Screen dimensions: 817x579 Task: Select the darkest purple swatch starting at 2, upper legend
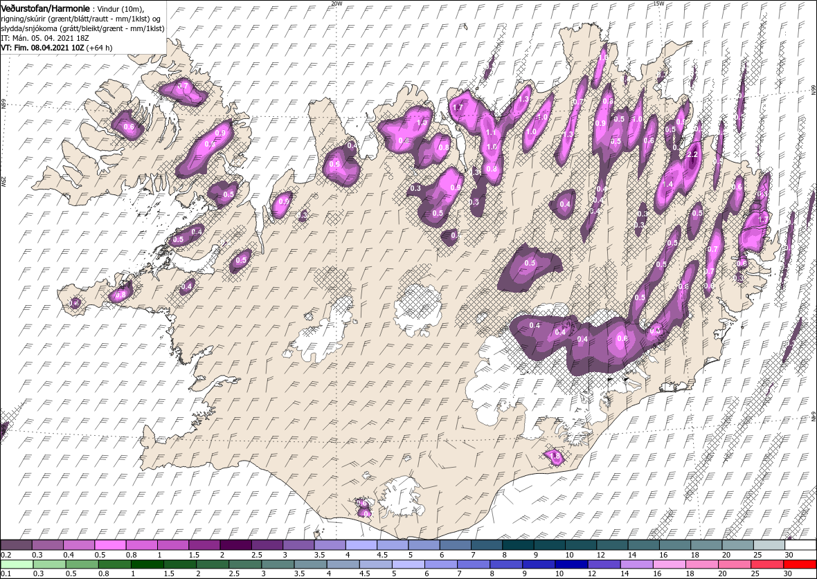[236, 545]
